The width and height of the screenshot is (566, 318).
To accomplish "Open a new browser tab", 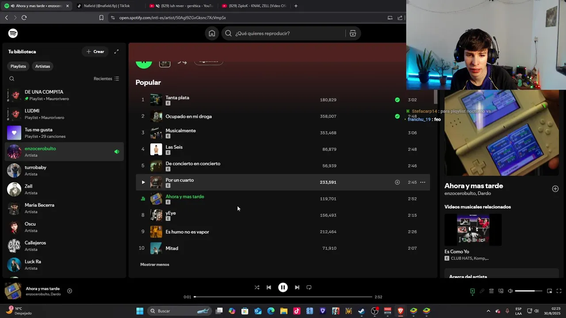I will point(296,6).
